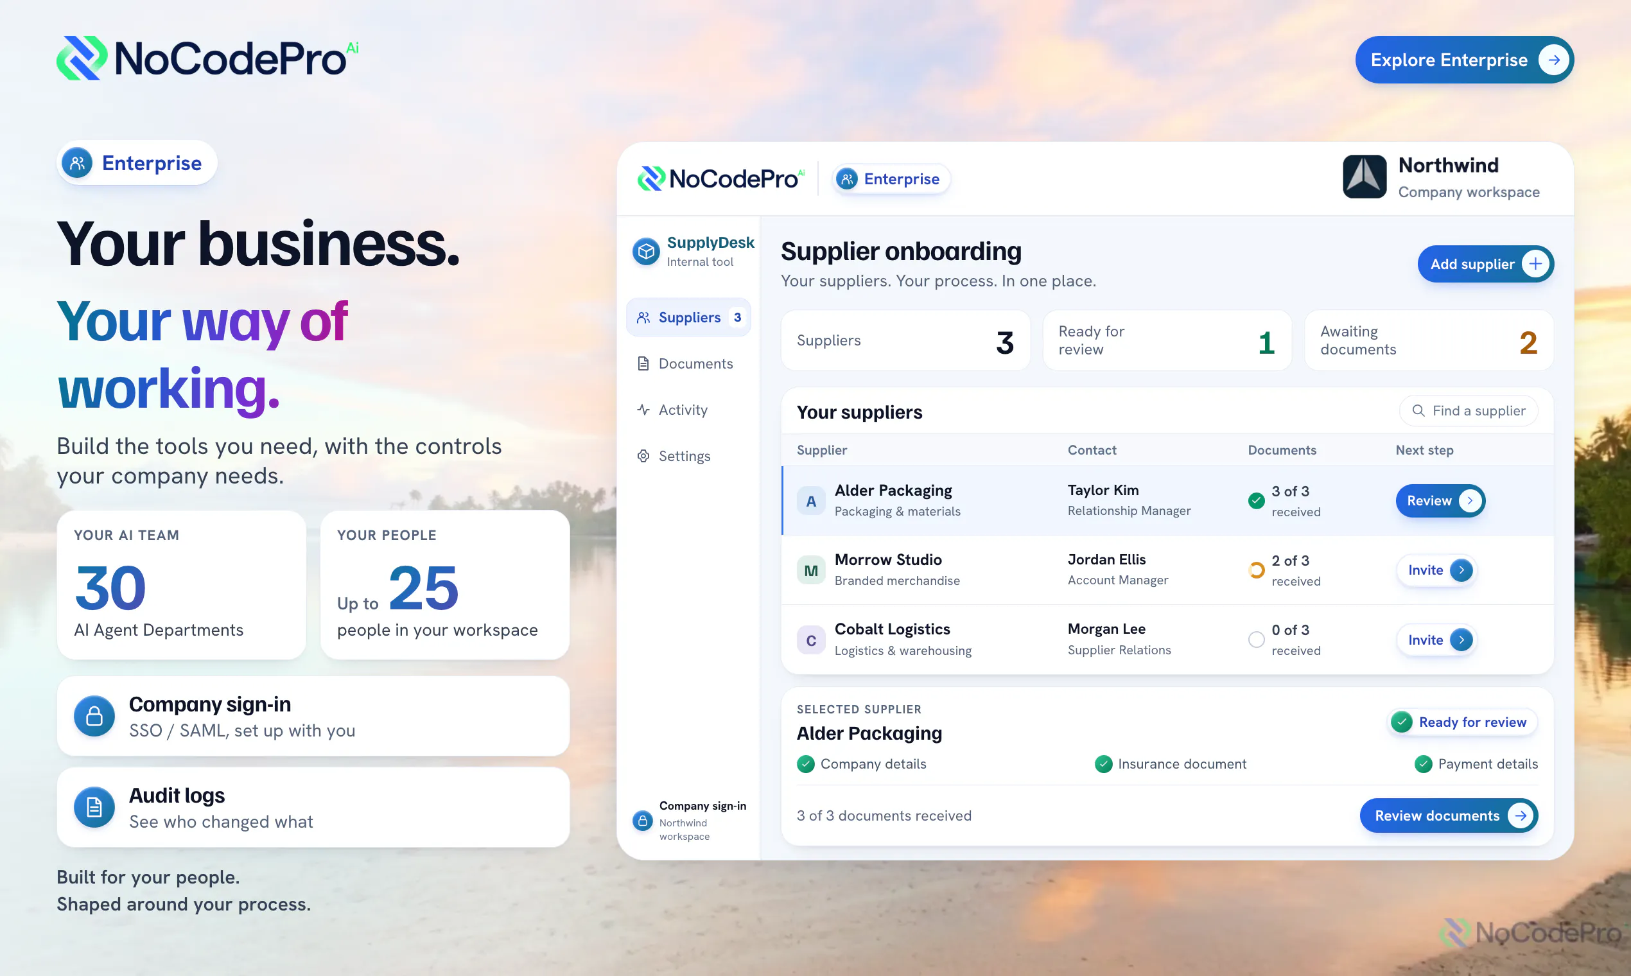The width and height of the screenshot is (1631, 976).
Task: Click the Awaiting documents stat card
Action: point(1429,341)
